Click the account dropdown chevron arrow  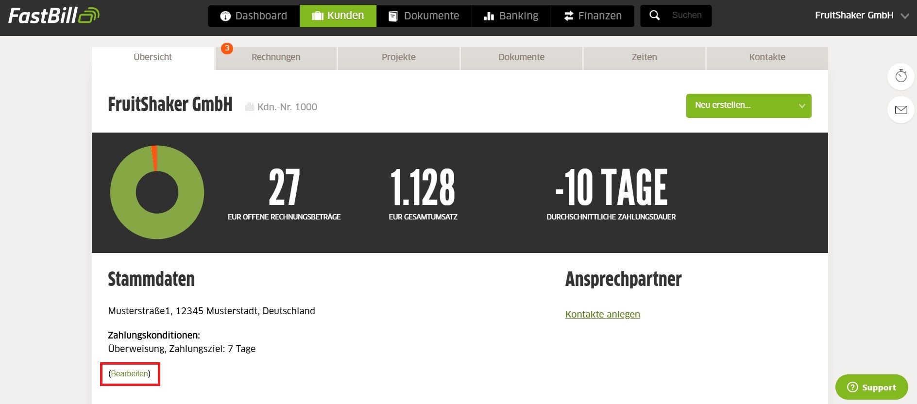[x=905, y=16]
